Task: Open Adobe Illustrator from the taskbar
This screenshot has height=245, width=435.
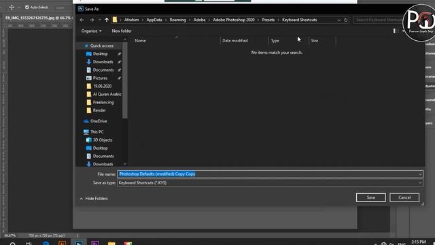Action: coord(62,243)
